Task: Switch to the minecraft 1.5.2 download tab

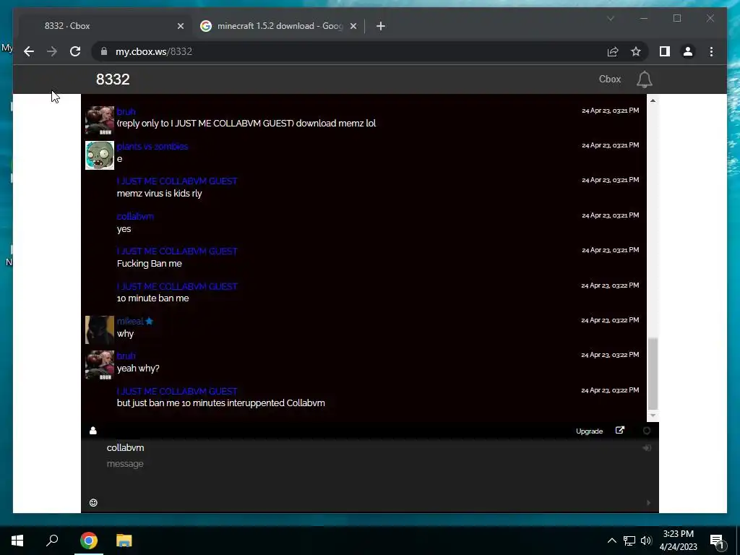Action: coord(280,26)
